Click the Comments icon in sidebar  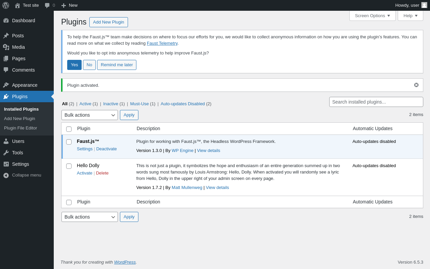(x=6, y=70)
